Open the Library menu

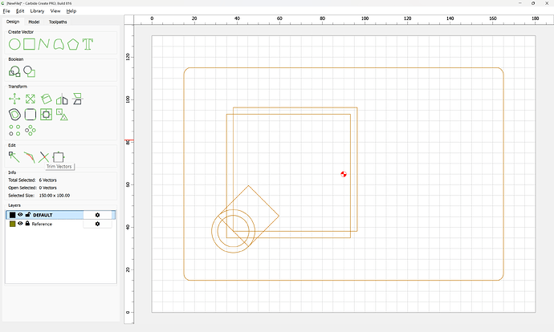point(37,11)
